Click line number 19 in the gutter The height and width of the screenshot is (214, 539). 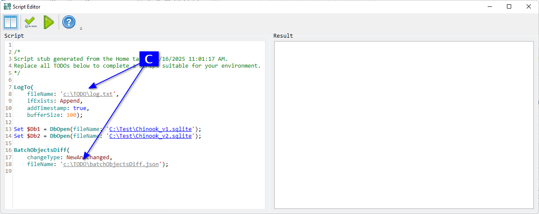point(8,171)
